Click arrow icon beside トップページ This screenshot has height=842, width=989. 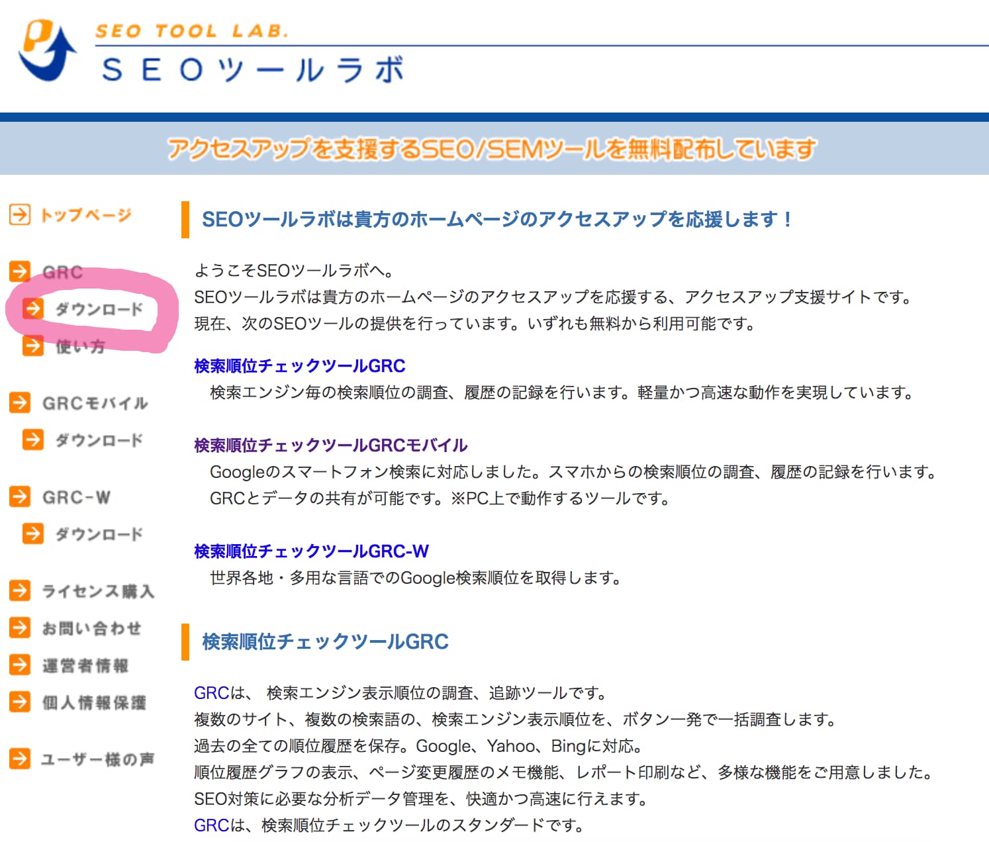[20, 214]
